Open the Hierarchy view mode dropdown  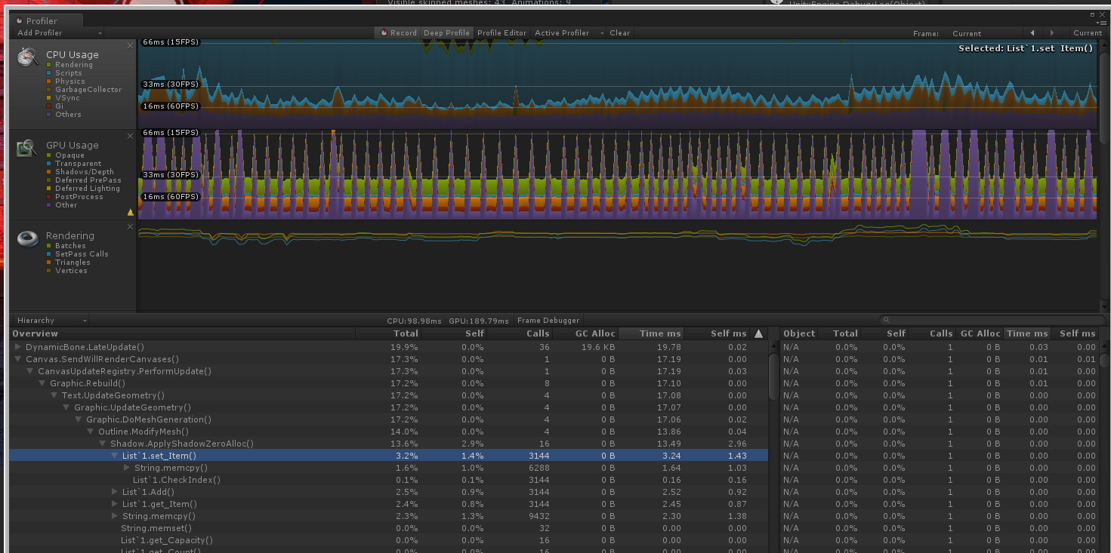click(x=51, y=321)
